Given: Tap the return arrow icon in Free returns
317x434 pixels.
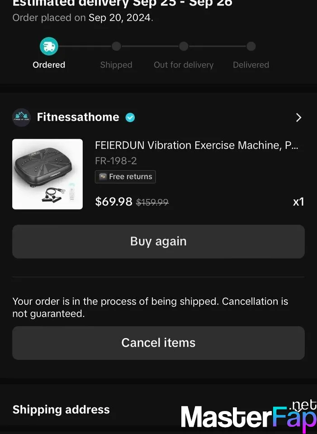Looking at the screenshot, I should pyautogui.click(x=103, y=177).
